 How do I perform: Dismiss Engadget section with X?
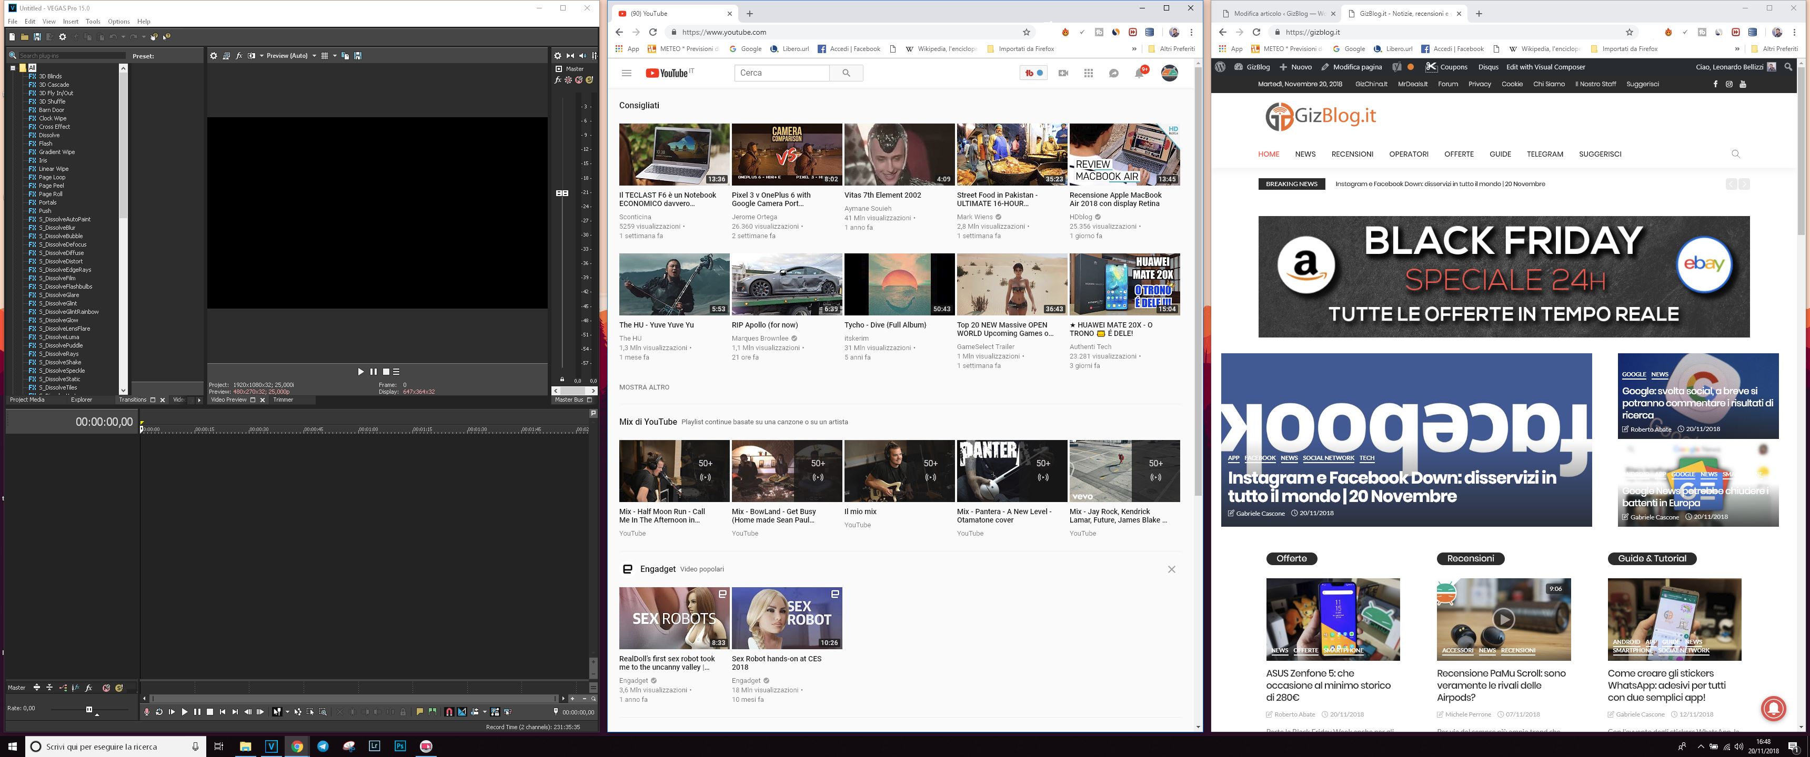[1171, 569]
